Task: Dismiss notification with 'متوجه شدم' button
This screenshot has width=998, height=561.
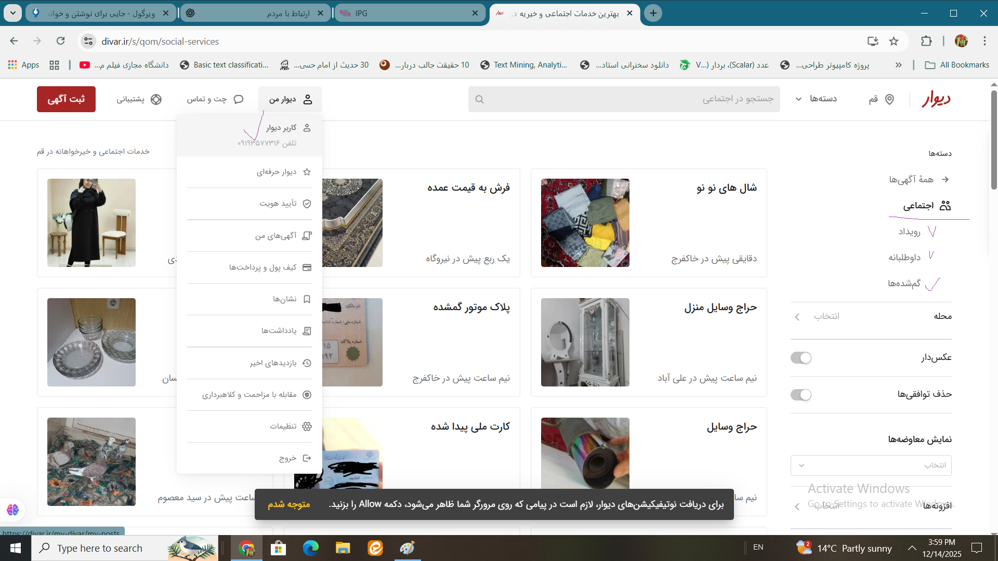Action: (289, 504)
